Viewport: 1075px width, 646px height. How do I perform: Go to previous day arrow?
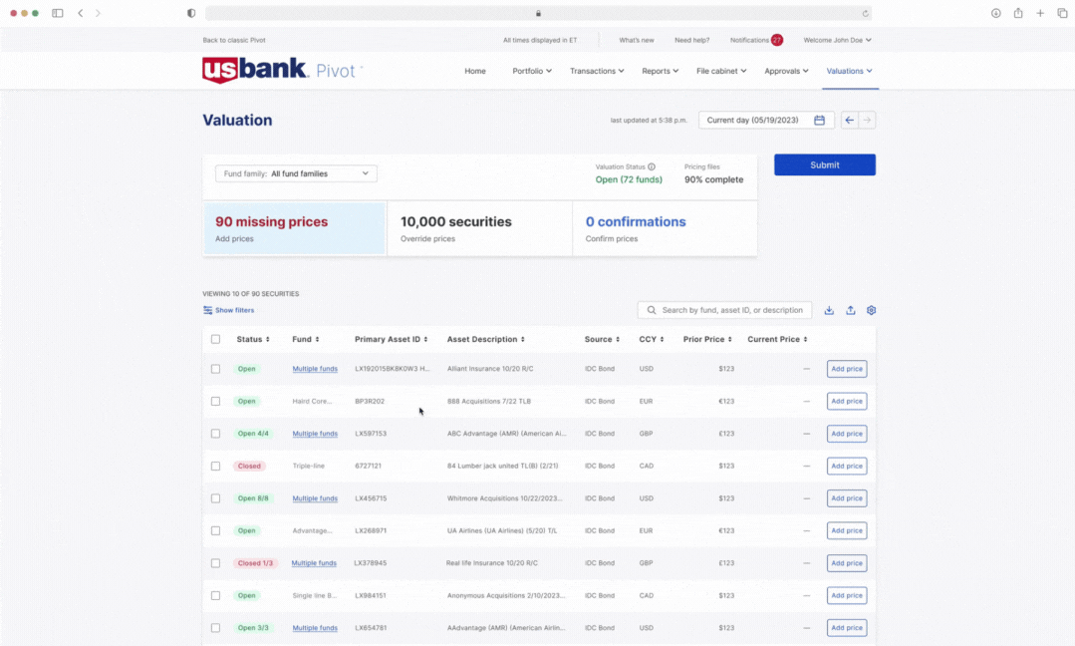850,120
